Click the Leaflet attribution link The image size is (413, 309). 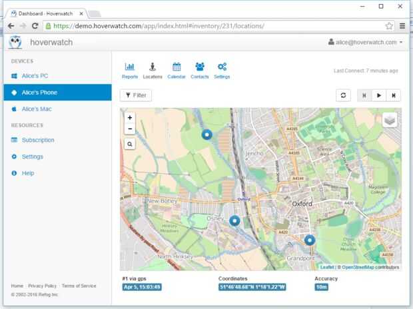(x=327, y=268)
